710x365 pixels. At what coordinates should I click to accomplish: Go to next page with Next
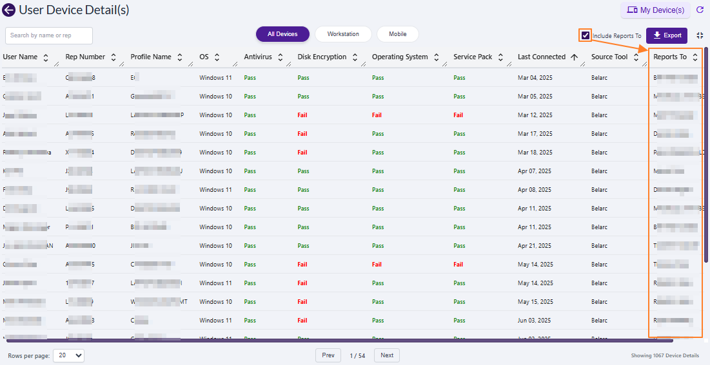tap(387, 355)
